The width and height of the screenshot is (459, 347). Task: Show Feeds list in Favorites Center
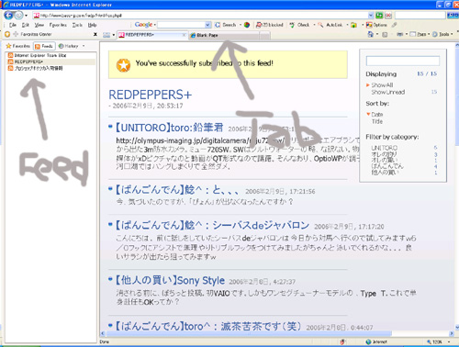click(x=44, y=46)
